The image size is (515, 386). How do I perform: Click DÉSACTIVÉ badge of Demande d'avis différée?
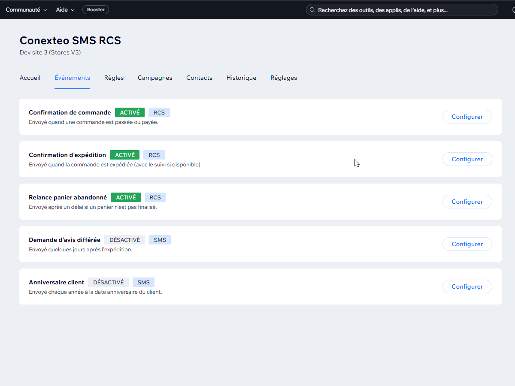125,240
